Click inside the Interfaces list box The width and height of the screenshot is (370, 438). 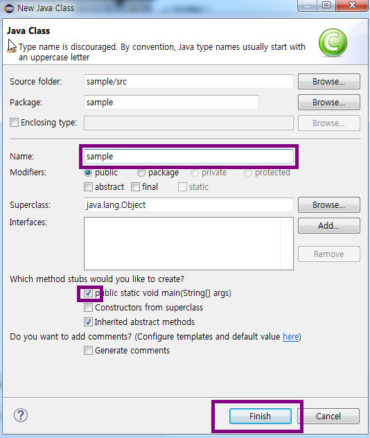pos(188,243)
